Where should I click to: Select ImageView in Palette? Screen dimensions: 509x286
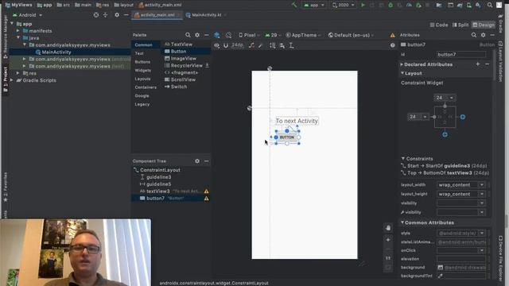(x=181, y=58)
